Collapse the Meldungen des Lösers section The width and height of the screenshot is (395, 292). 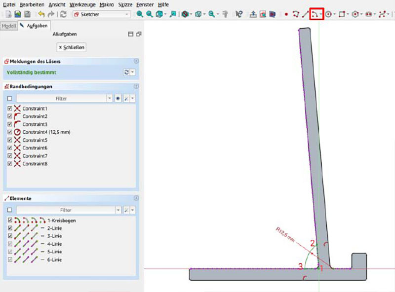point(136,61)
